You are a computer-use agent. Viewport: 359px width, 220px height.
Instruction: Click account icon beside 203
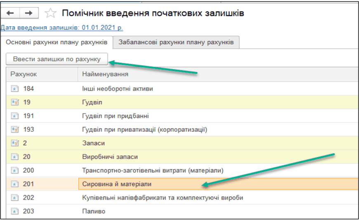pos(14,211)
